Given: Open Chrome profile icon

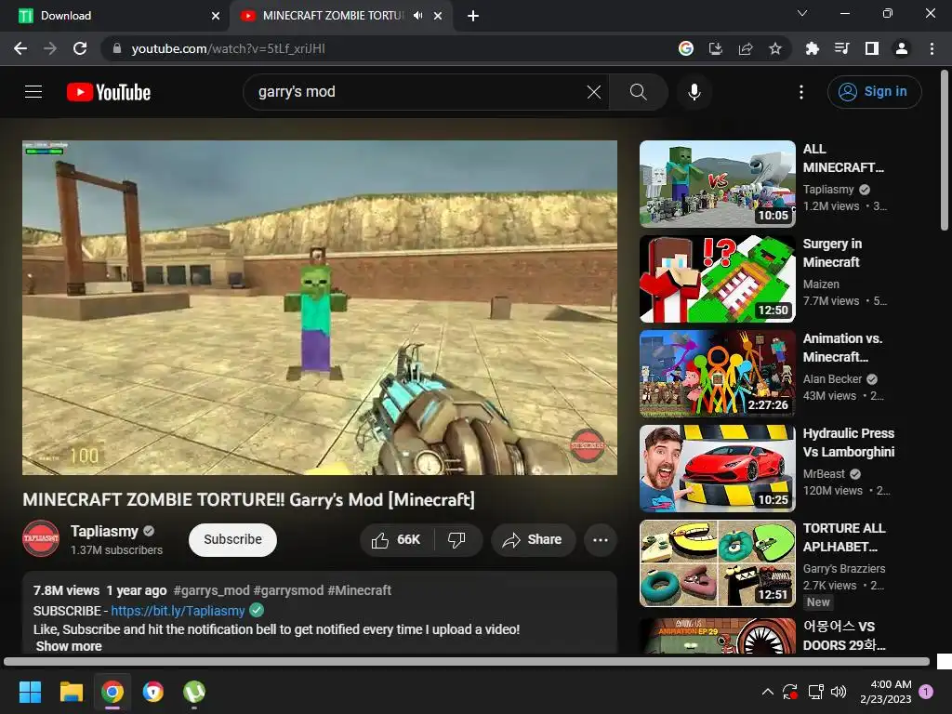Looking at the screenshot, I should tap(902, 48).
